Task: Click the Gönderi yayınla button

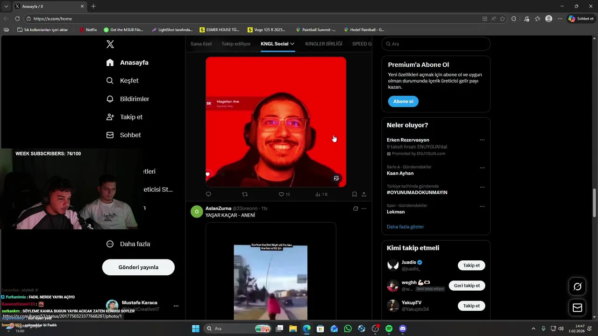Action: pyautogui.click(x=138, y=267)
